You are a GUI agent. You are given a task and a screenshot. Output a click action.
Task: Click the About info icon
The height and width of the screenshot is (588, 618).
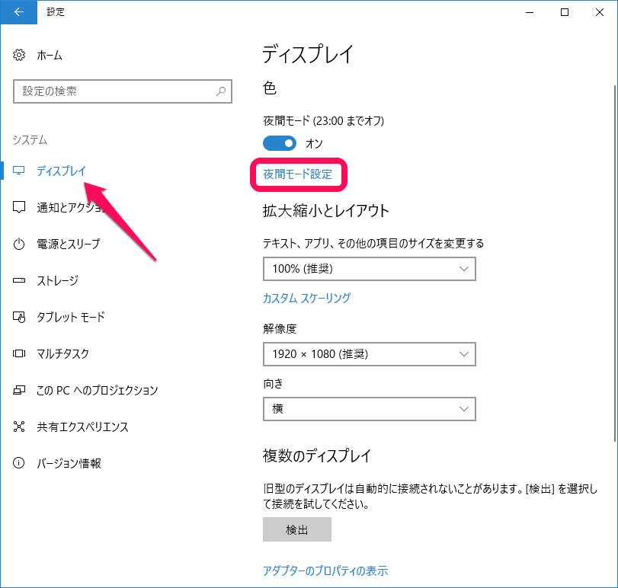19,463
